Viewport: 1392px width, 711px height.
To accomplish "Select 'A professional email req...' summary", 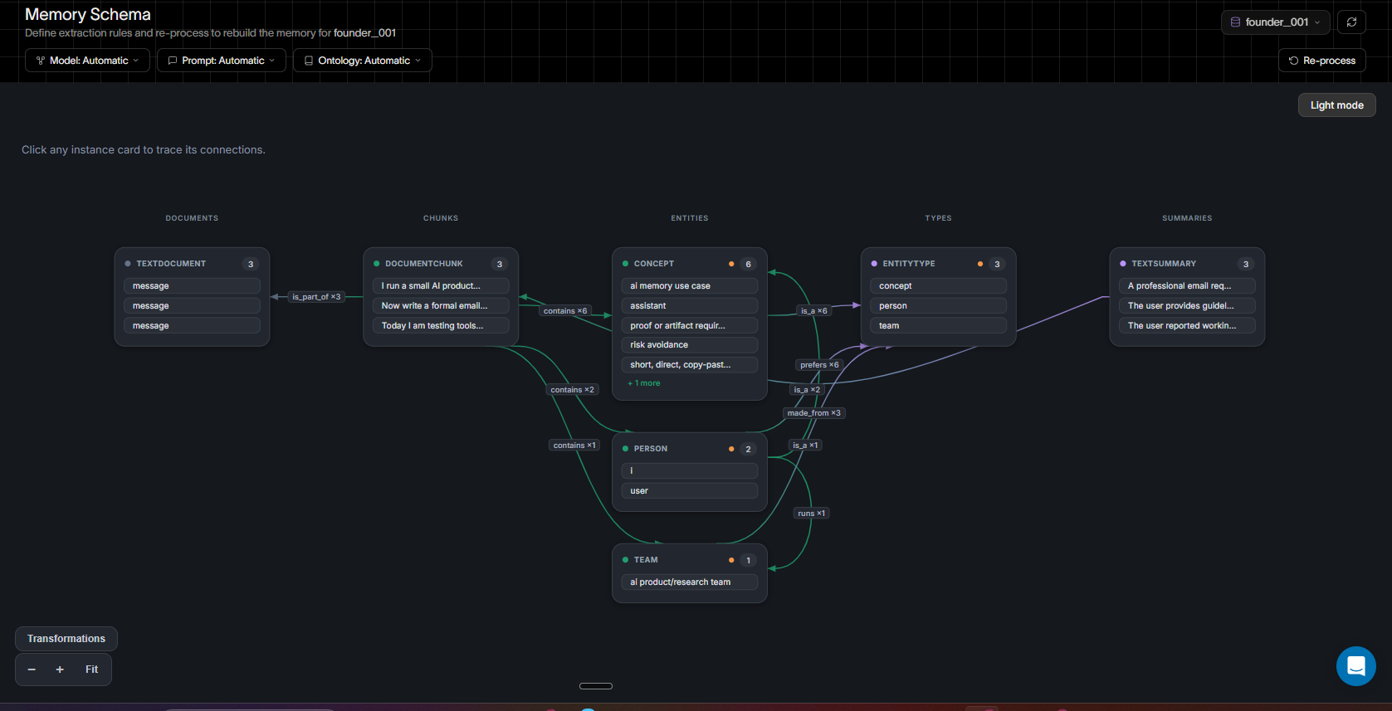I will click(x=1187, y=286).
